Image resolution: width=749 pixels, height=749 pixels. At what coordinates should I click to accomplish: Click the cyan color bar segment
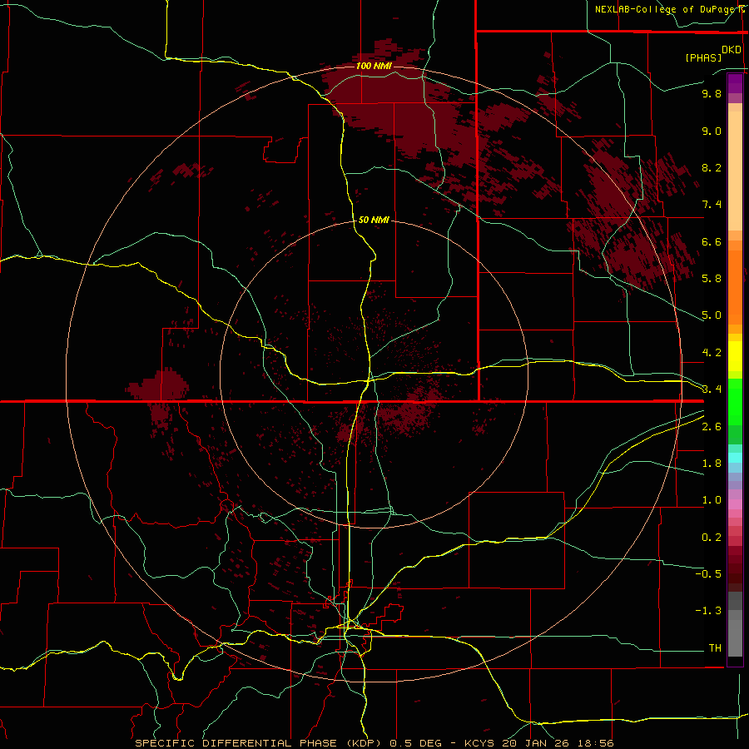point(735,458)
